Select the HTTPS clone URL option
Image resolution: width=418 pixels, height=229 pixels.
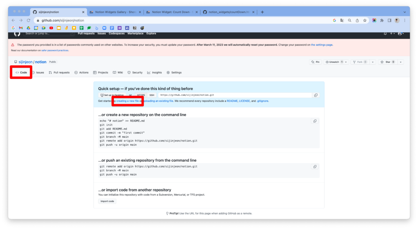point(141,95)
